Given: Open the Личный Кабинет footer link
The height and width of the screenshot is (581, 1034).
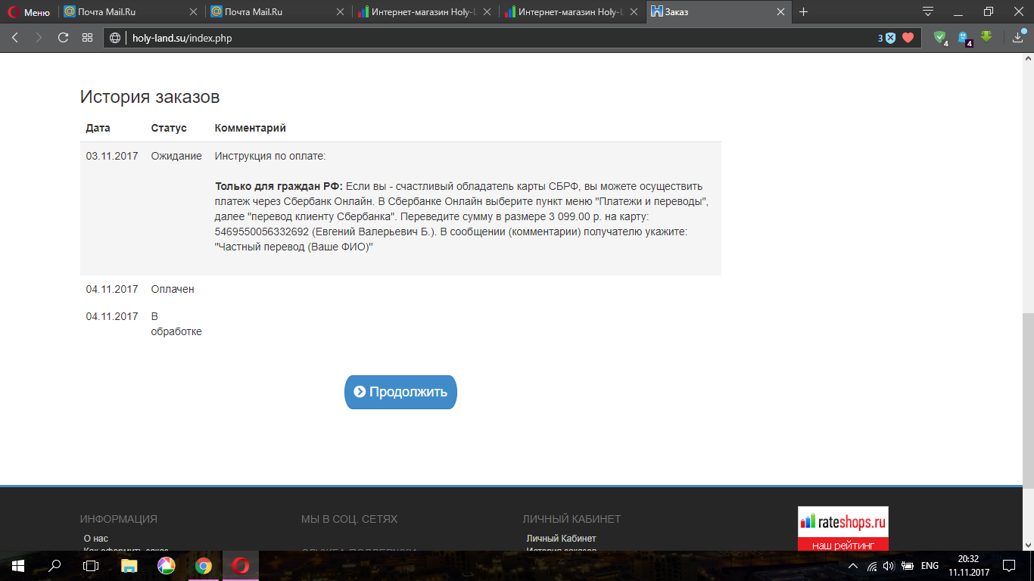Looking at the screenshot, I should (561, 539).
